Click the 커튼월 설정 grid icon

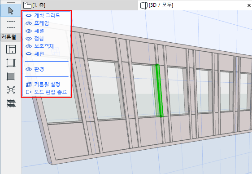(29, 85)
